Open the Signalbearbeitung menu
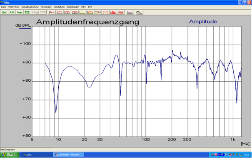Screen dimensions: 252x158 [30, 7]
